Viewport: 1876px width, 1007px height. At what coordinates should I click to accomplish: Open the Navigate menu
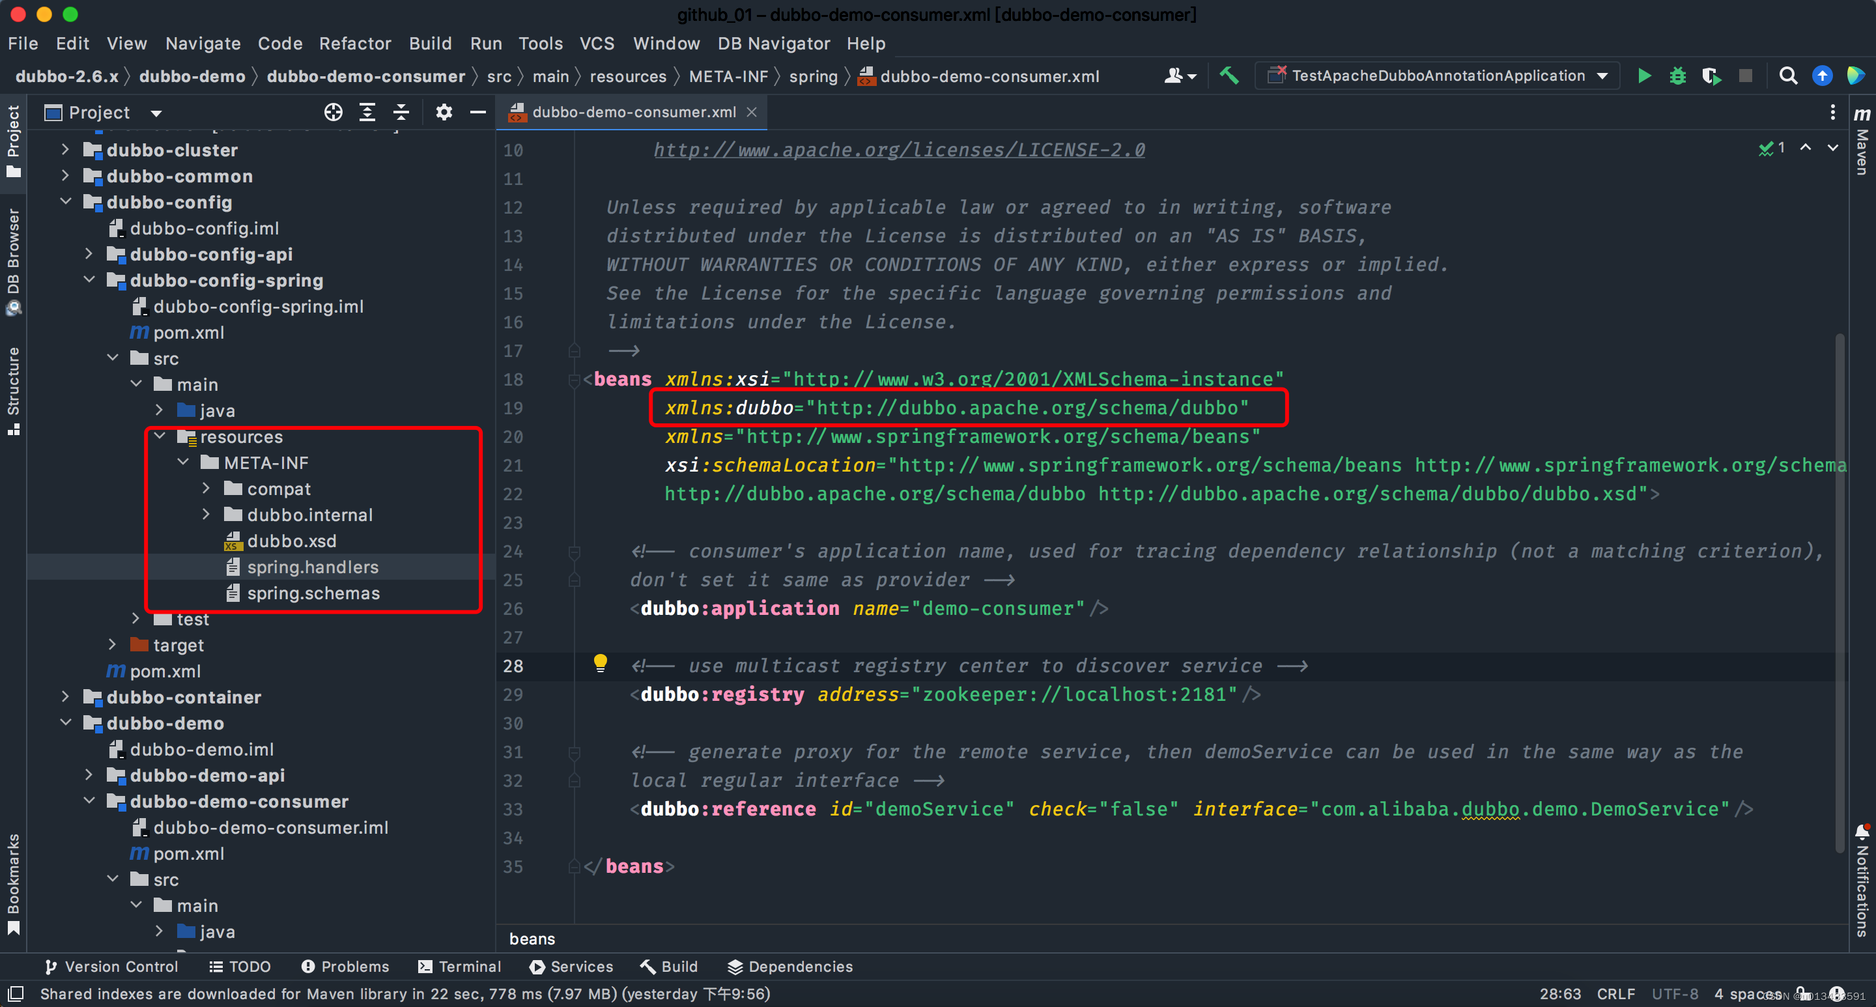tap(203, 44)
